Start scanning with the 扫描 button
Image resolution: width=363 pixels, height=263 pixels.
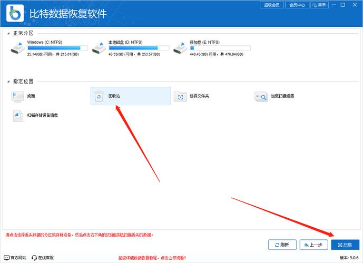click(x=345, y=245)
